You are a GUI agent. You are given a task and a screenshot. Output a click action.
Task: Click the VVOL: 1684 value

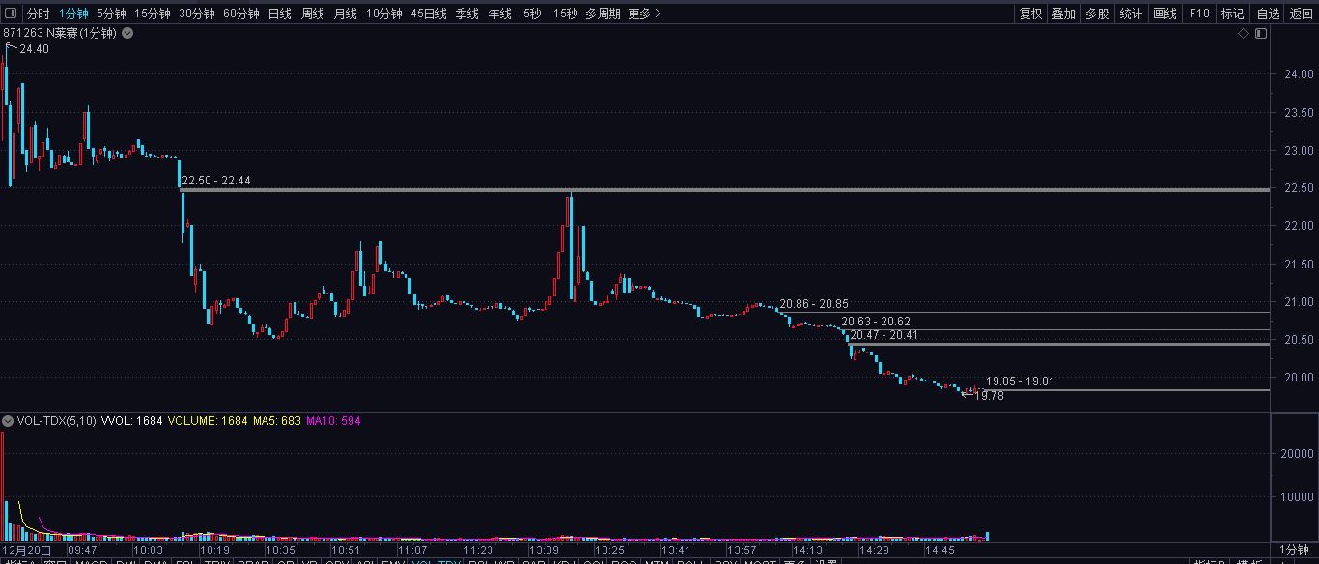(x=132, y=421)
